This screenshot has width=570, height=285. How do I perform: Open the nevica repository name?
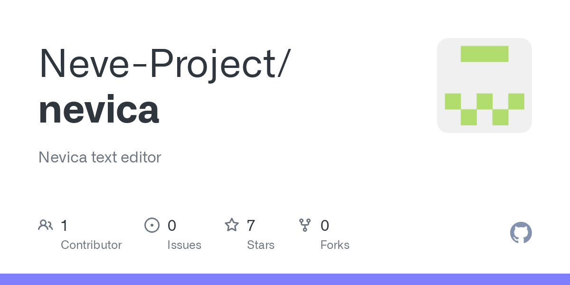(99, 109)
